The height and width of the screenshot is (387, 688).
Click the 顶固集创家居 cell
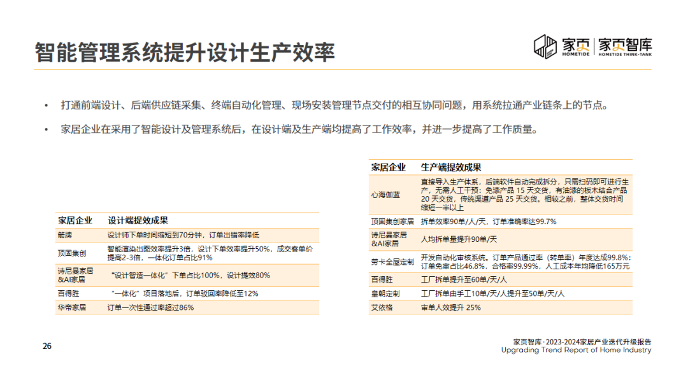coord(392,222)
